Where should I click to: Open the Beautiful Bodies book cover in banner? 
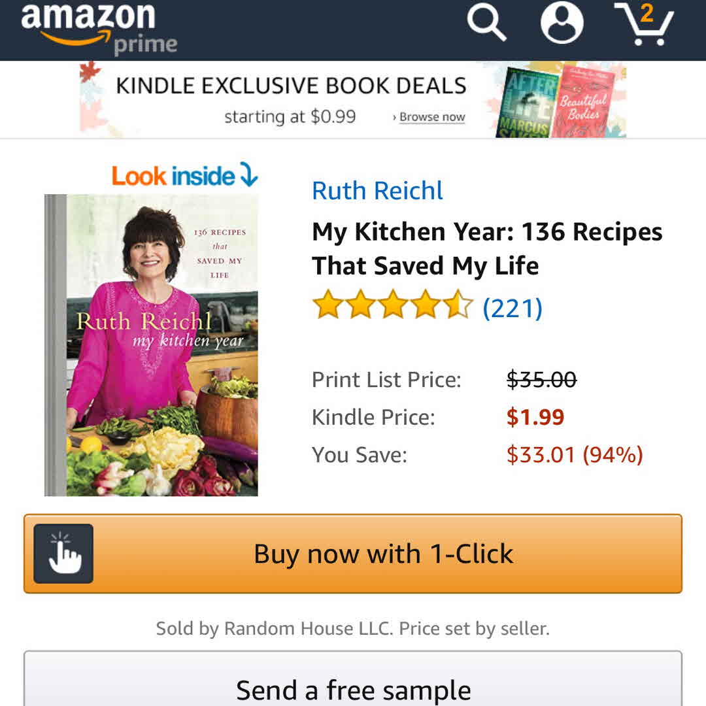(584, 101)
